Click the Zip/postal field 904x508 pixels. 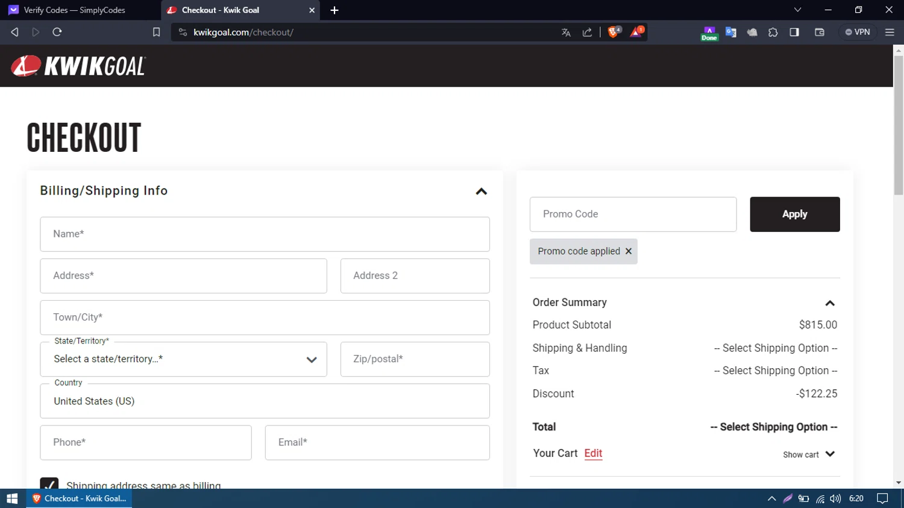click(x=415, y=359)
